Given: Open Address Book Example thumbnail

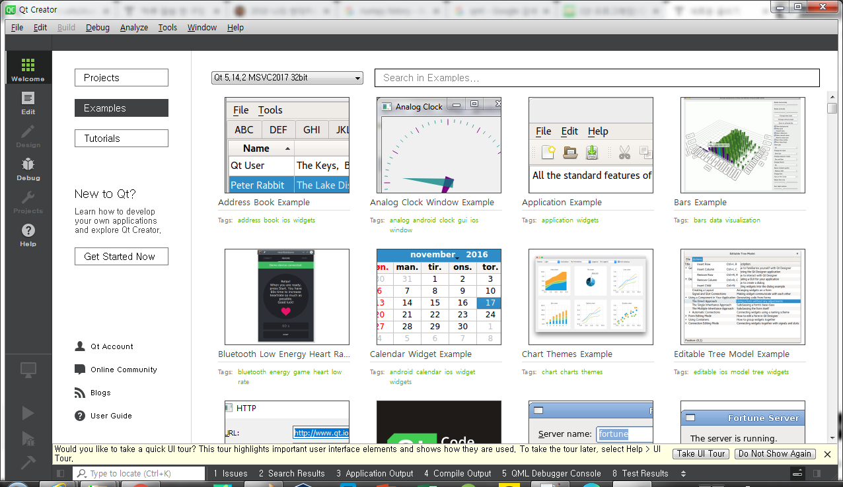Looking at the screenshot, I should click(287, 145).
